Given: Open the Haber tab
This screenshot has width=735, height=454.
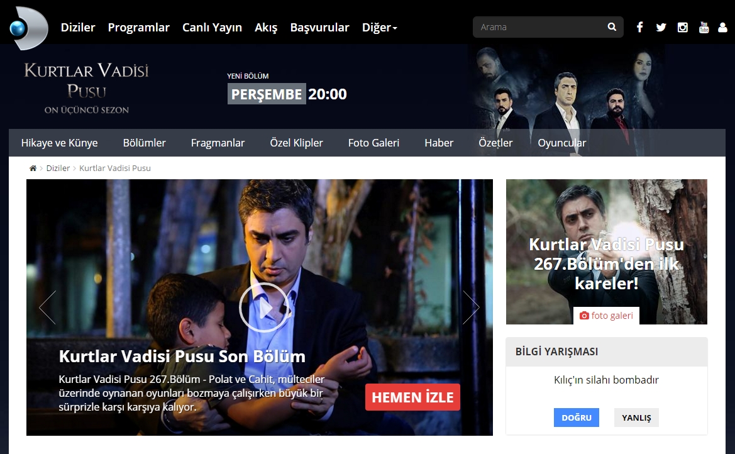Looking at the screenshot, I should click(x=439, y=143).
